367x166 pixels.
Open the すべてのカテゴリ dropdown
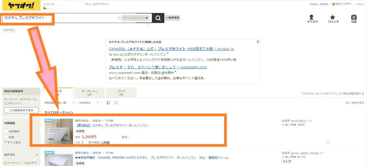[x=136, y=18]
